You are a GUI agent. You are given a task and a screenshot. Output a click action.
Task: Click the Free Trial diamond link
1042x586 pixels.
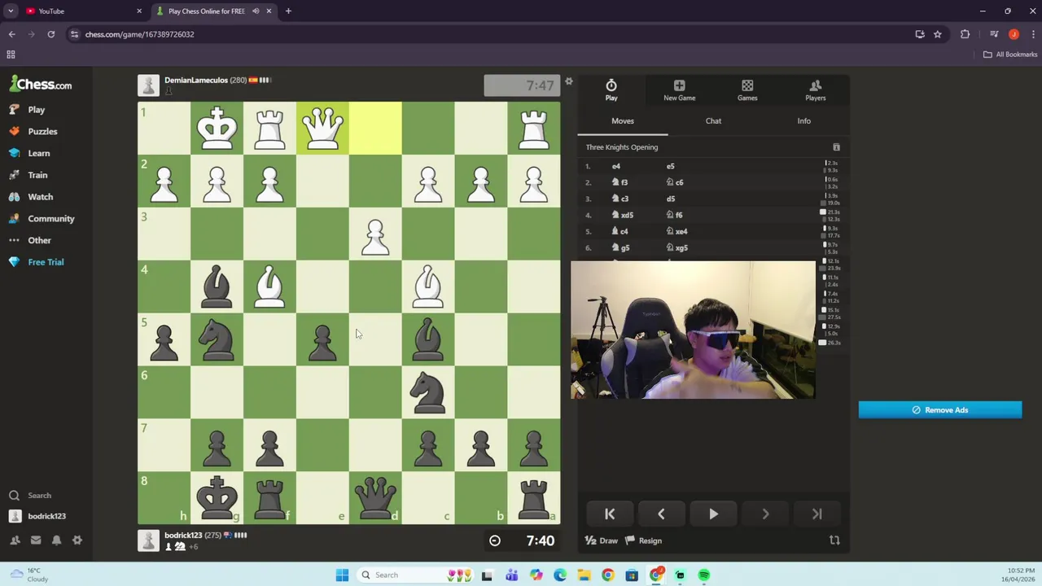click(46, 262)
